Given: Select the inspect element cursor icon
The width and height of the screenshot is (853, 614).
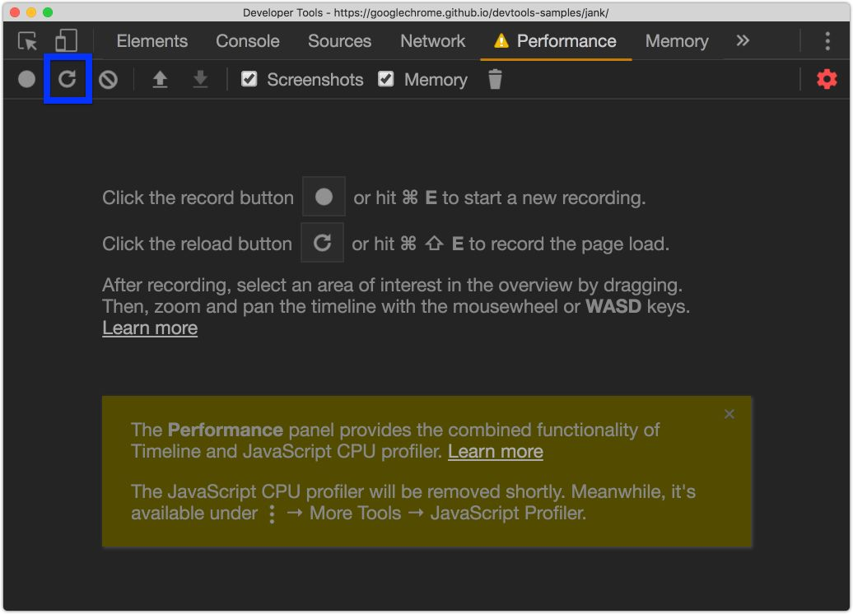Looking at the screenshot, I should pyautogui.click(x=27, y=41).
